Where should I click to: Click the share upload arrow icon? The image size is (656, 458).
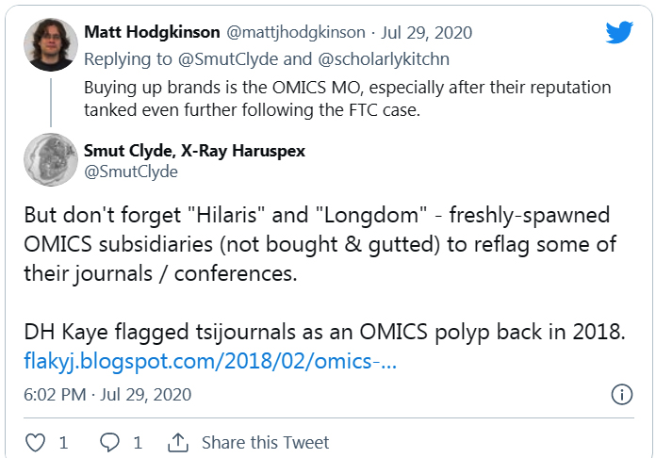tap(177, 442)
